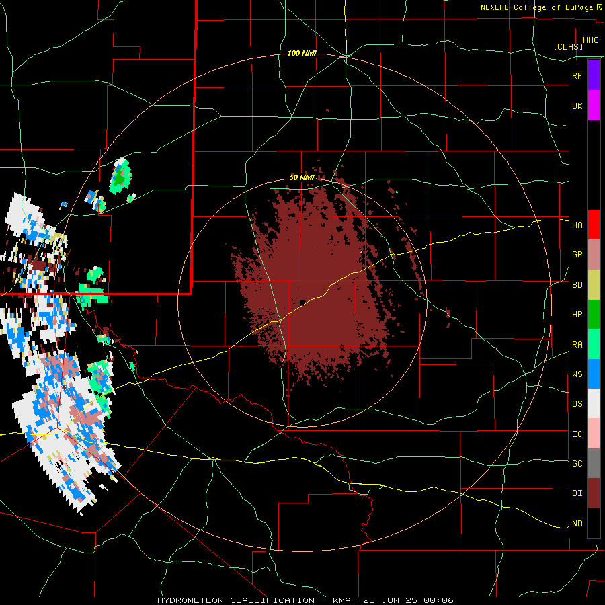Select the "IC" legend label

(577, 434)
